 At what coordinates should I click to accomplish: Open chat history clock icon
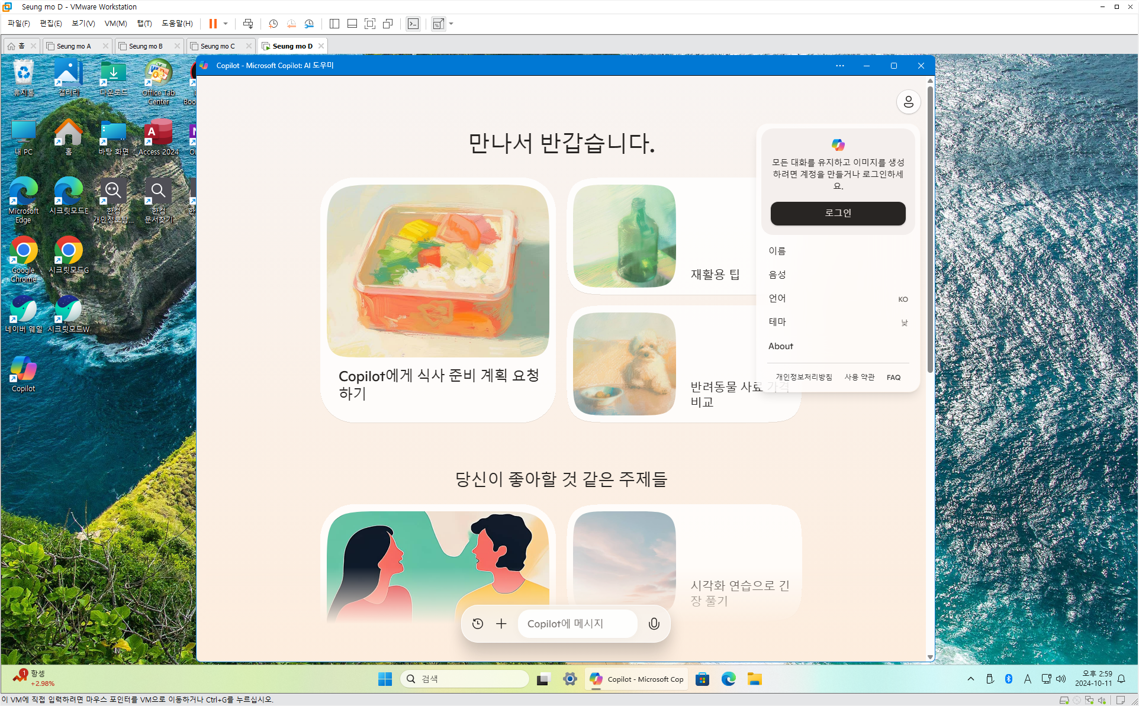pyautogui.click(x=478, y=624)
